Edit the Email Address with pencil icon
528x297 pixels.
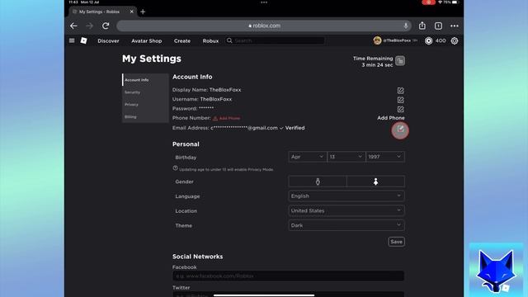point(400,130)
